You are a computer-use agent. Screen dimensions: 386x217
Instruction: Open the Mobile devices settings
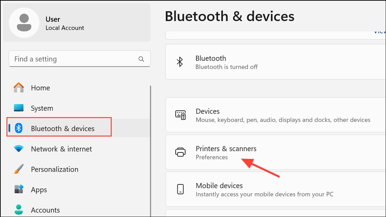point(276,189)
